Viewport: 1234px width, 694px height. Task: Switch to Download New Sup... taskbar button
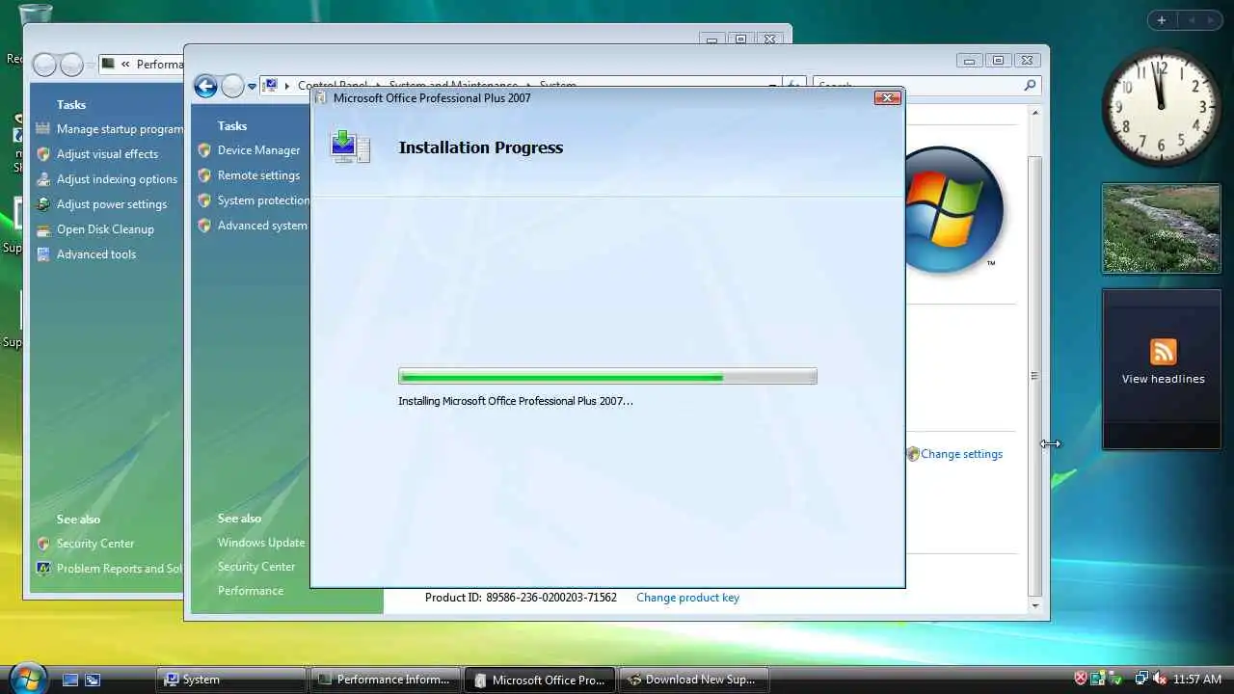[x=693, y=680]
